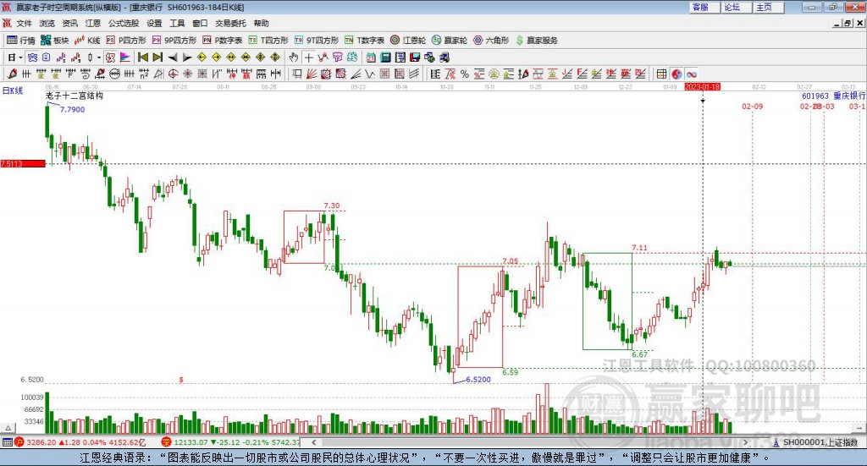This screenshot has width=867, height=466.
Task: Select the red fan-lines drawing tool
Action: coord(312,74)
